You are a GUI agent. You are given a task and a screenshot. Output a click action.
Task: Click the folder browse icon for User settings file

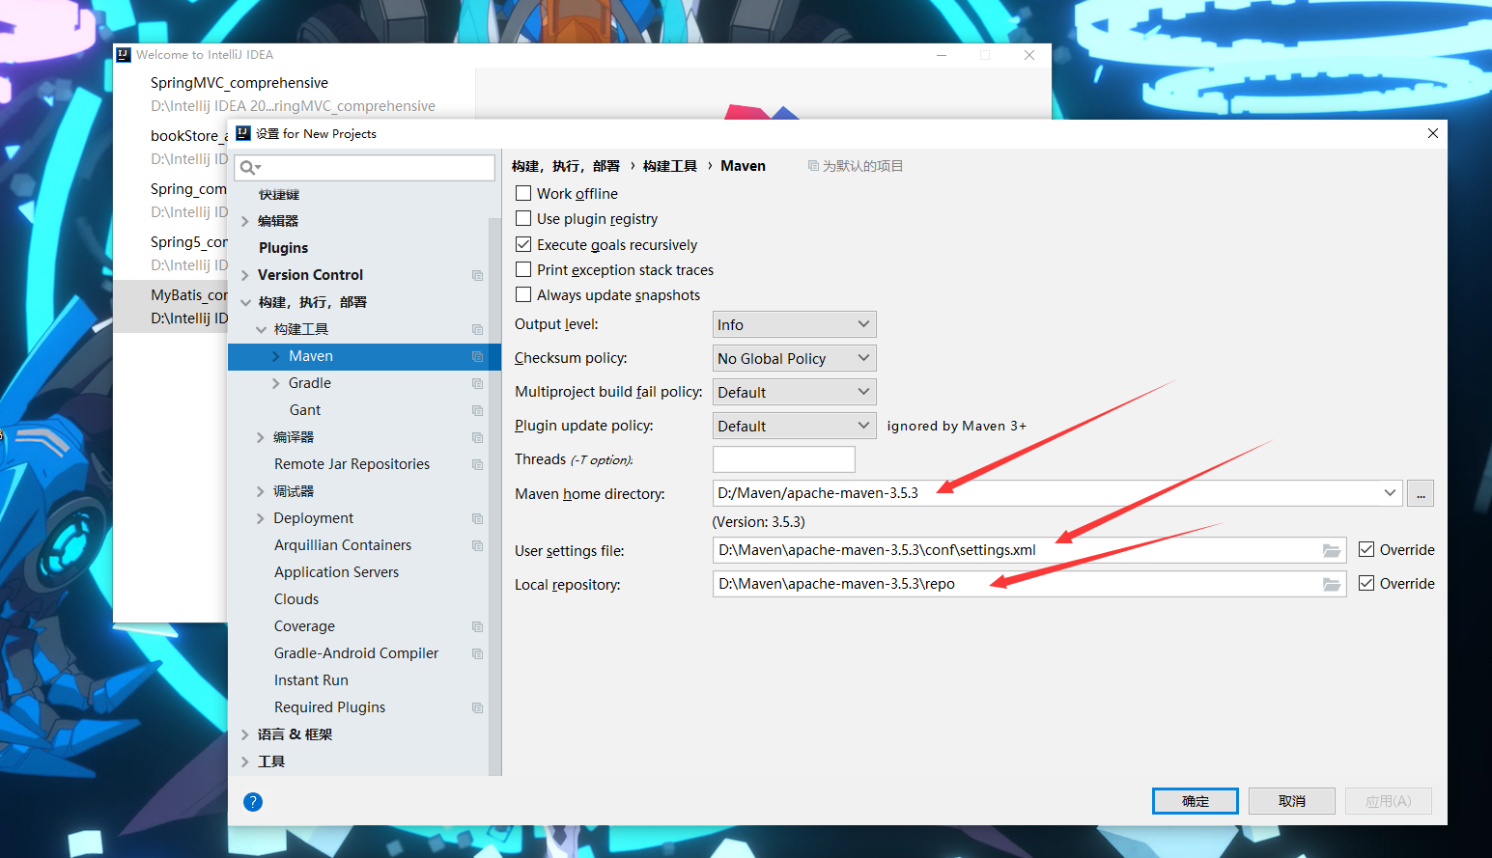tap(1332, 551)
